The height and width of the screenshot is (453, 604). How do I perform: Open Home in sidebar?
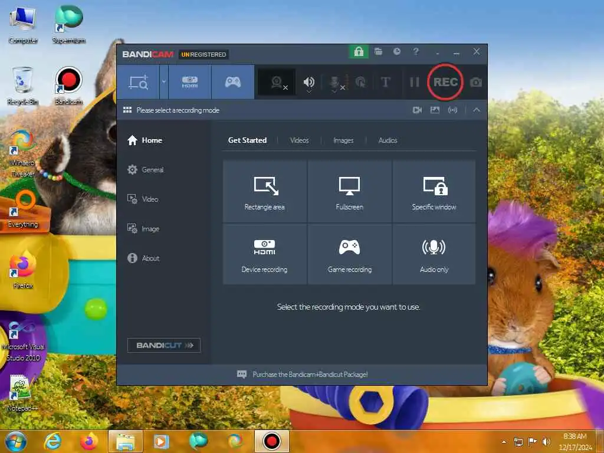pos(145,140)
